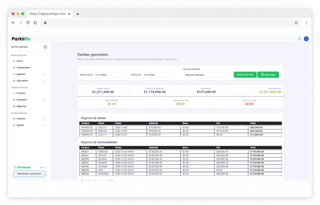Open Parqueadero in the sidebar
The image size is (320, 205).
(x=23, y=68)
